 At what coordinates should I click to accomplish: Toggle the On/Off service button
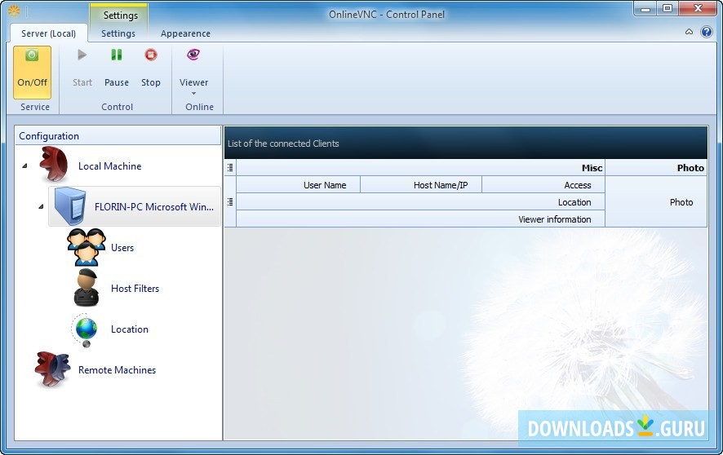32,72
